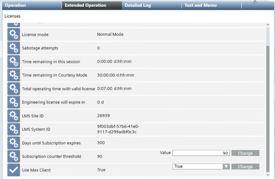Click the checkmark icon for Use Max Client
Screen dimensions: 275x179
(14, 170)
